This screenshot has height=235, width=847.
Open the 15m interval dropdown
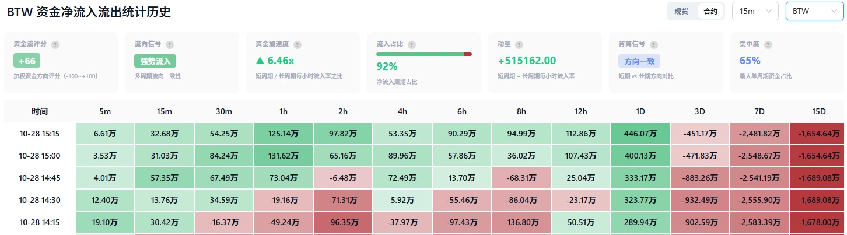[755, 11]
